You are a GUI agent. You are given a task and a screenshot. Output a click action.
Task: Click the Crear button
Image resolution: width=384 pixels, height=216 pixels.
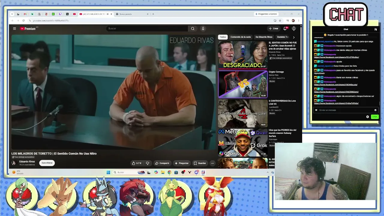273,28
